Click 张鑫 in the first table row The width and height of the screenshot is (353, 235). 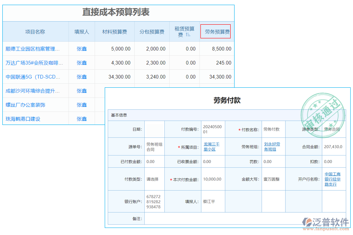click(82, 49)
